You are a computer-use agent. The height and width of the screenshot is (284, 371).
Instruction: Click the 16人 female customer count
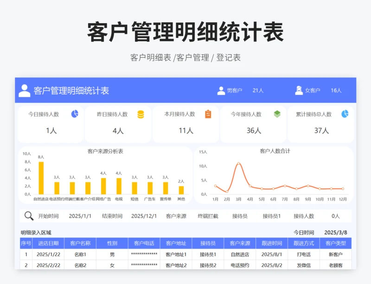(336, 90)
